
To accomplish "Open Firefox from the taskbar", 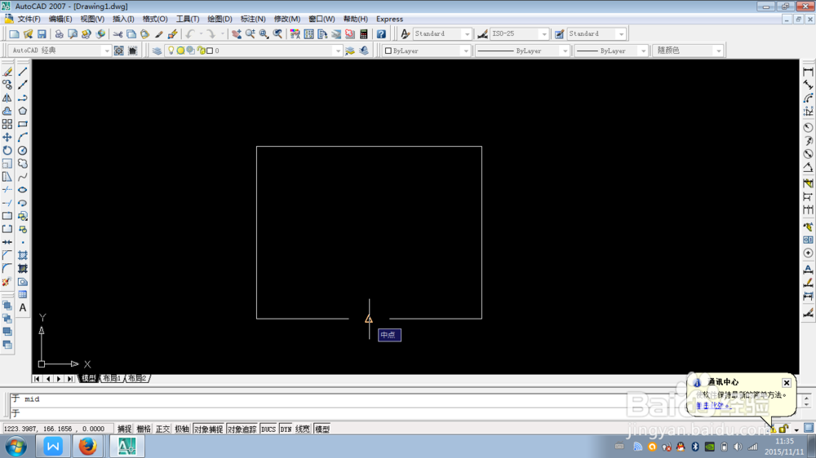I will (x=87, y=447).
